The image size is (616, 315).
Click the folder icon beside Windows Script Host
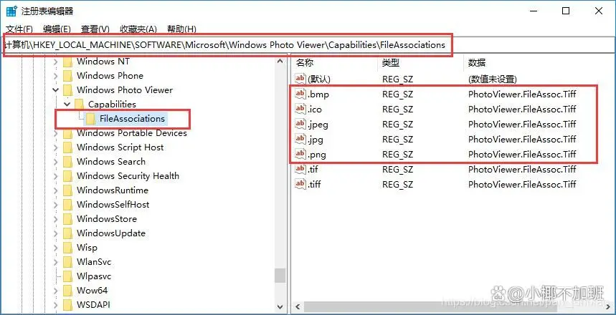point(68,147)
